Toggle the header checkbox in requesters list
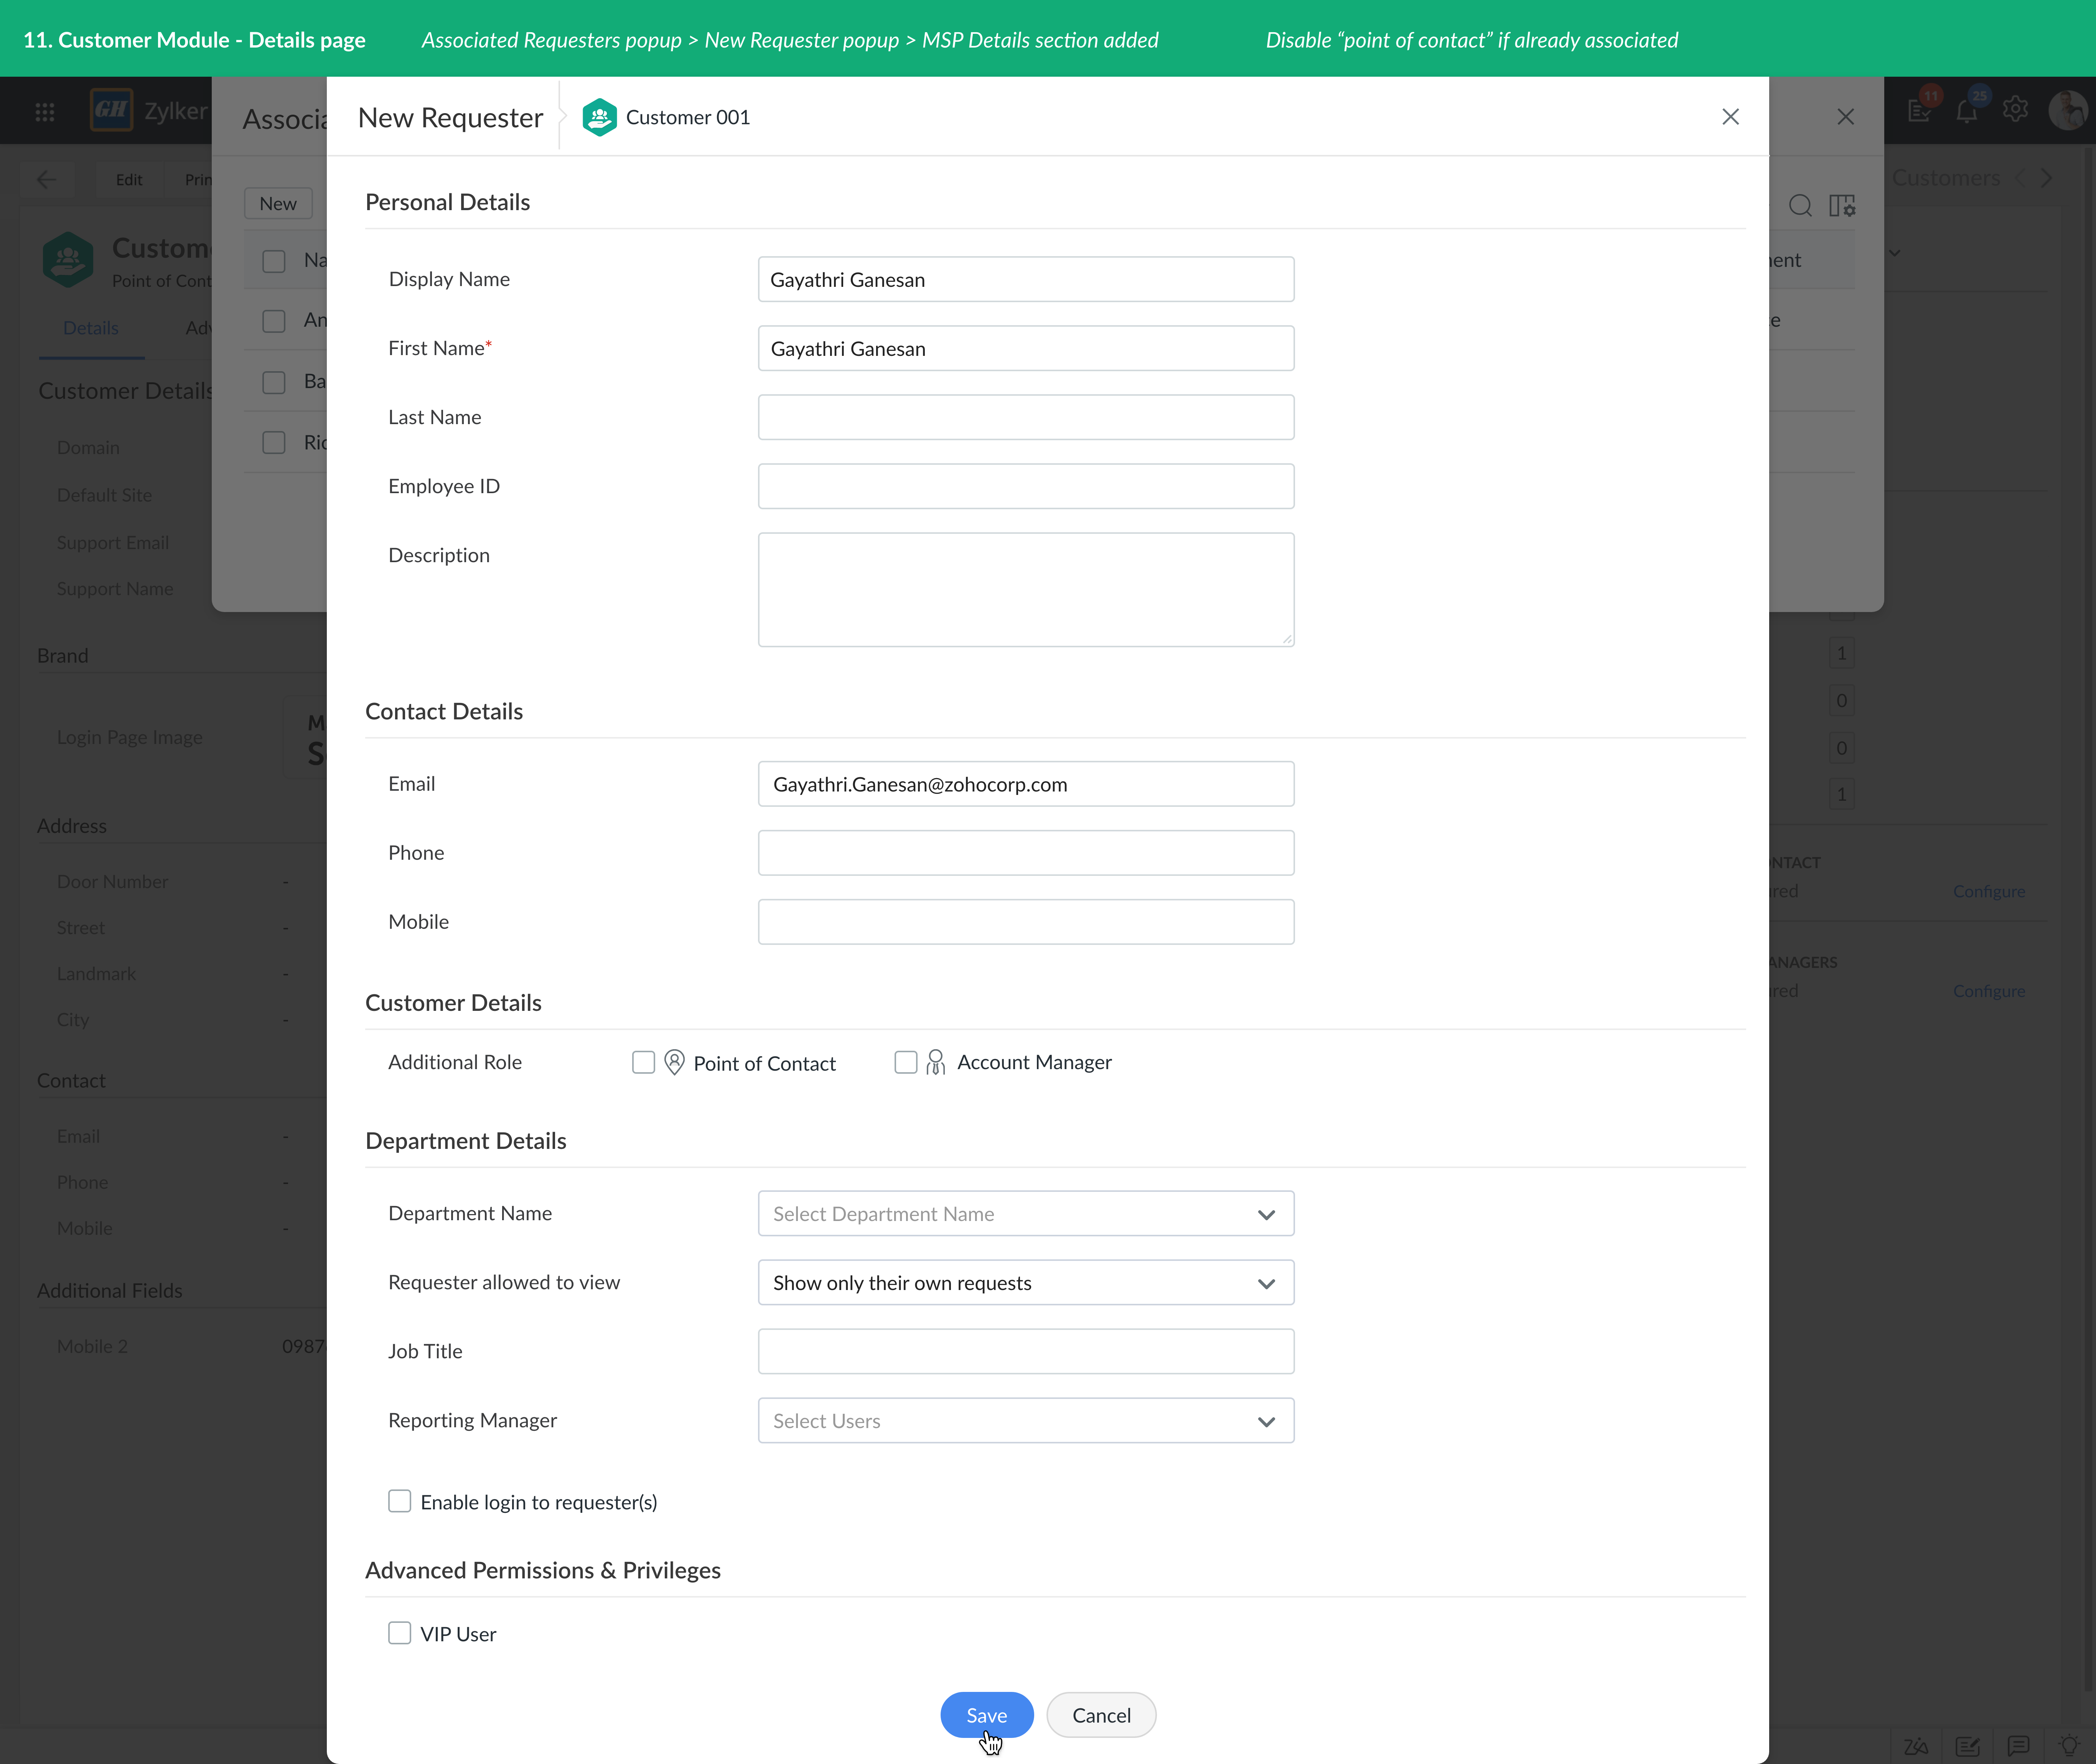 click(x=273, y=261)
